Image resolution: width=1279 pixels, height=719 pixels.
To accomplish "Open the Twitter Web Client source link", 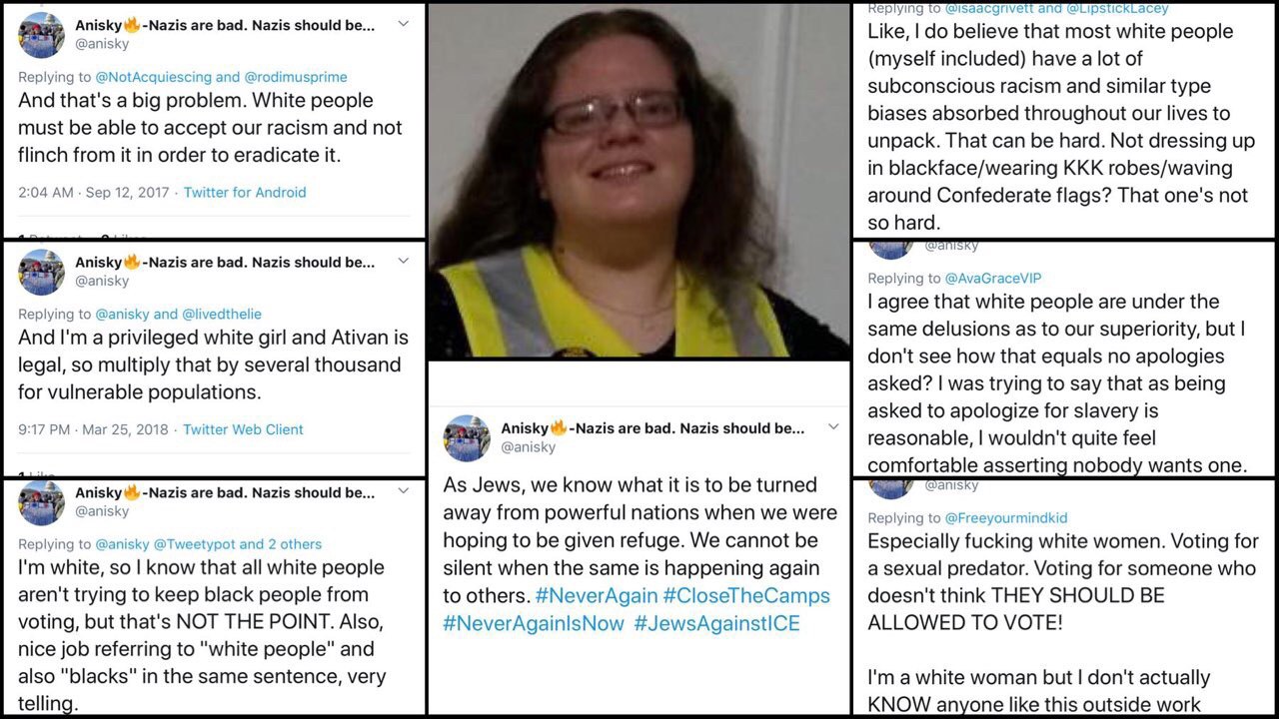I will 243,429.
